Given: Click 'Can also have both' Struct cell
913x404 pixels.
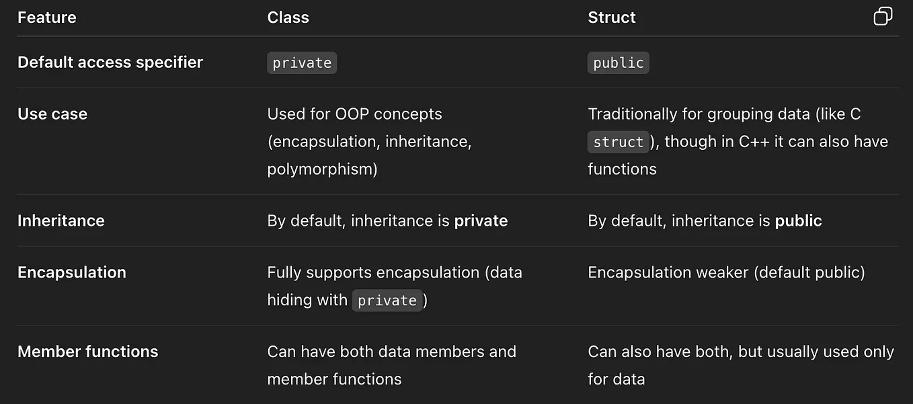Looking at the screenshot, I should (740, 352).
